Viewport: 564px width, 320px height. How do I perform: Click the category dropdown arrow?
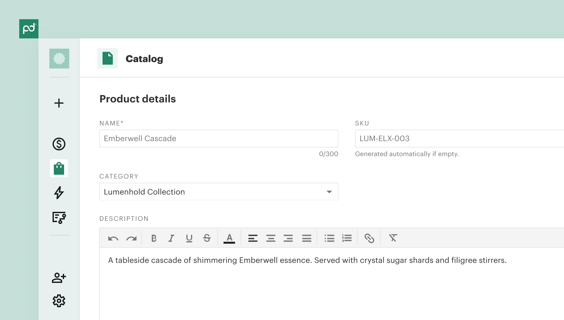click(329, 192)
